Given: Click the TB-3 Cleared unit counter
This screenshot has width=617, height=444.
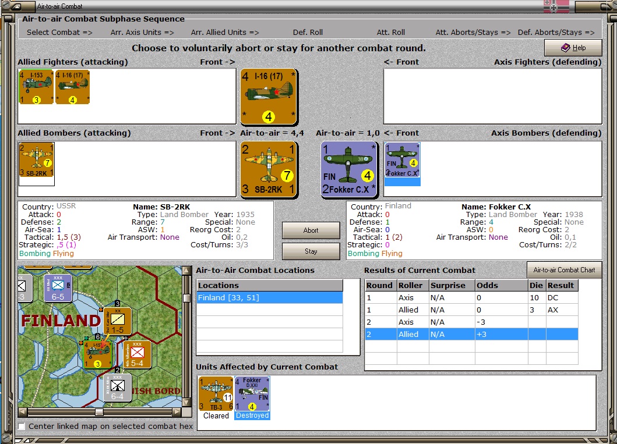Looking at the screenshot, I should [x=216, y=394].
